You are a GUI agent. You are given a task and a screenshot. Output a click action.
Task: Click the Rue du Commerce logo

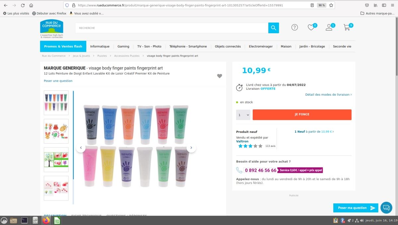click(52, 29)
